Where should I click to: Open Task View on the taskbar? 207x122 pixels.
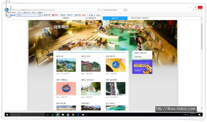48,115
